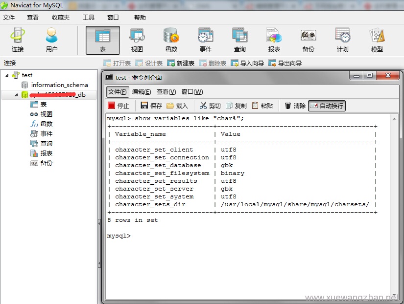Select information_schema in the connection tree

pos(59,85)
